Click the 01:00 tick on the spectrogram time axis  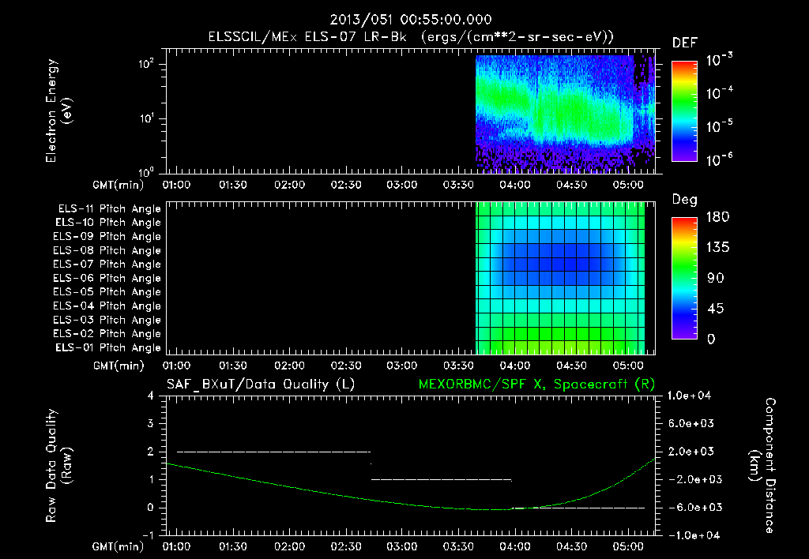coord(176,185)
